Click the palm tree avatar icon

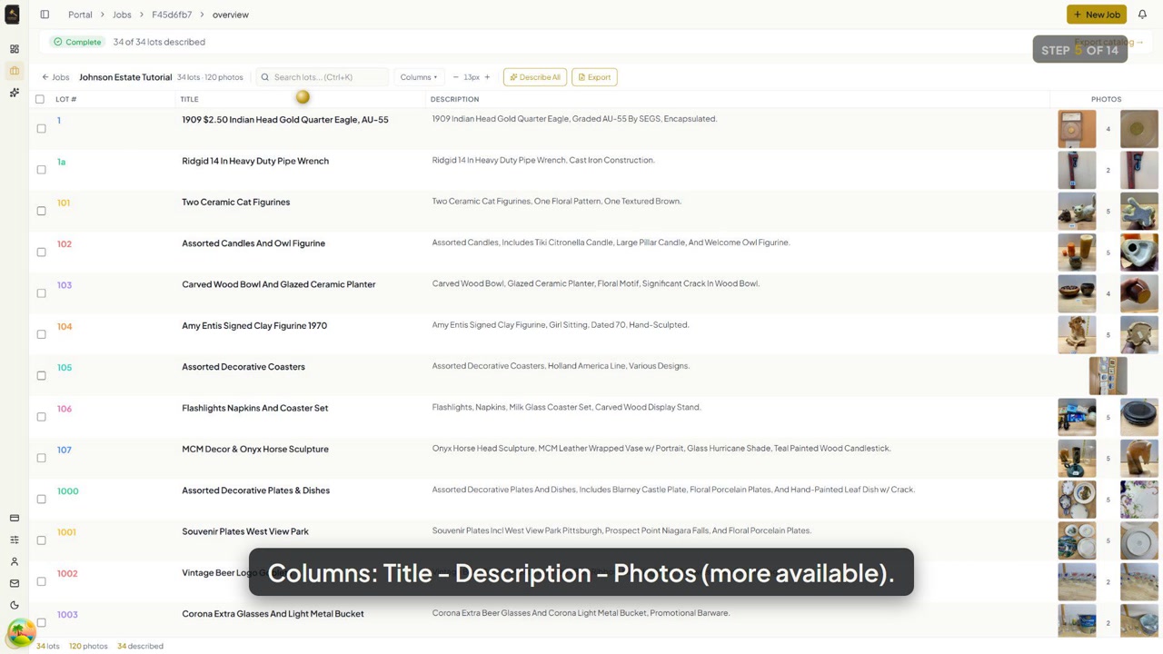click(x=21, y=632)
